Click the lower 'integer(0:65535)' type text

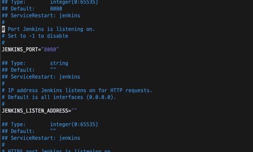pos(74,124)
